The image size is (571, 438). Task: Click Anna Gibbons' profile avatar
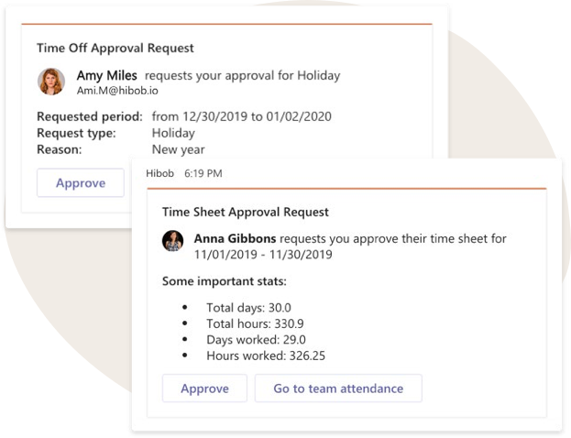[x=172, y=241]
